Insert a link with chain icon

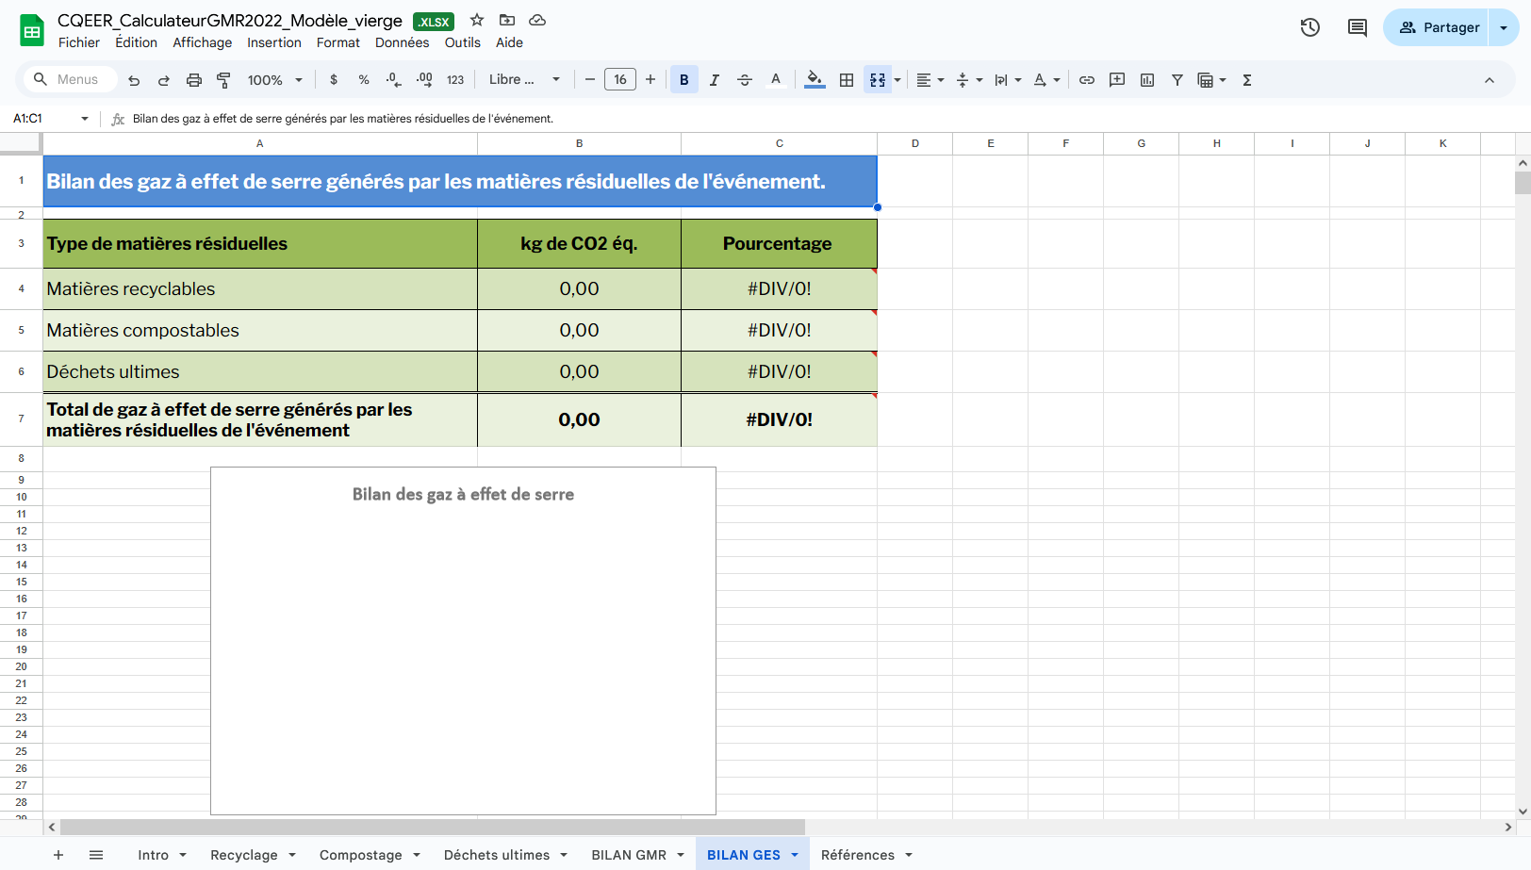[x=1087, y=80]
